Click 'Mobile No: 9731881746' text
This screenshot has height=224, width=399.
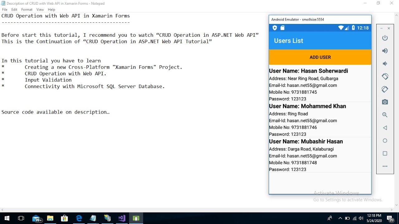click(293, 127)
